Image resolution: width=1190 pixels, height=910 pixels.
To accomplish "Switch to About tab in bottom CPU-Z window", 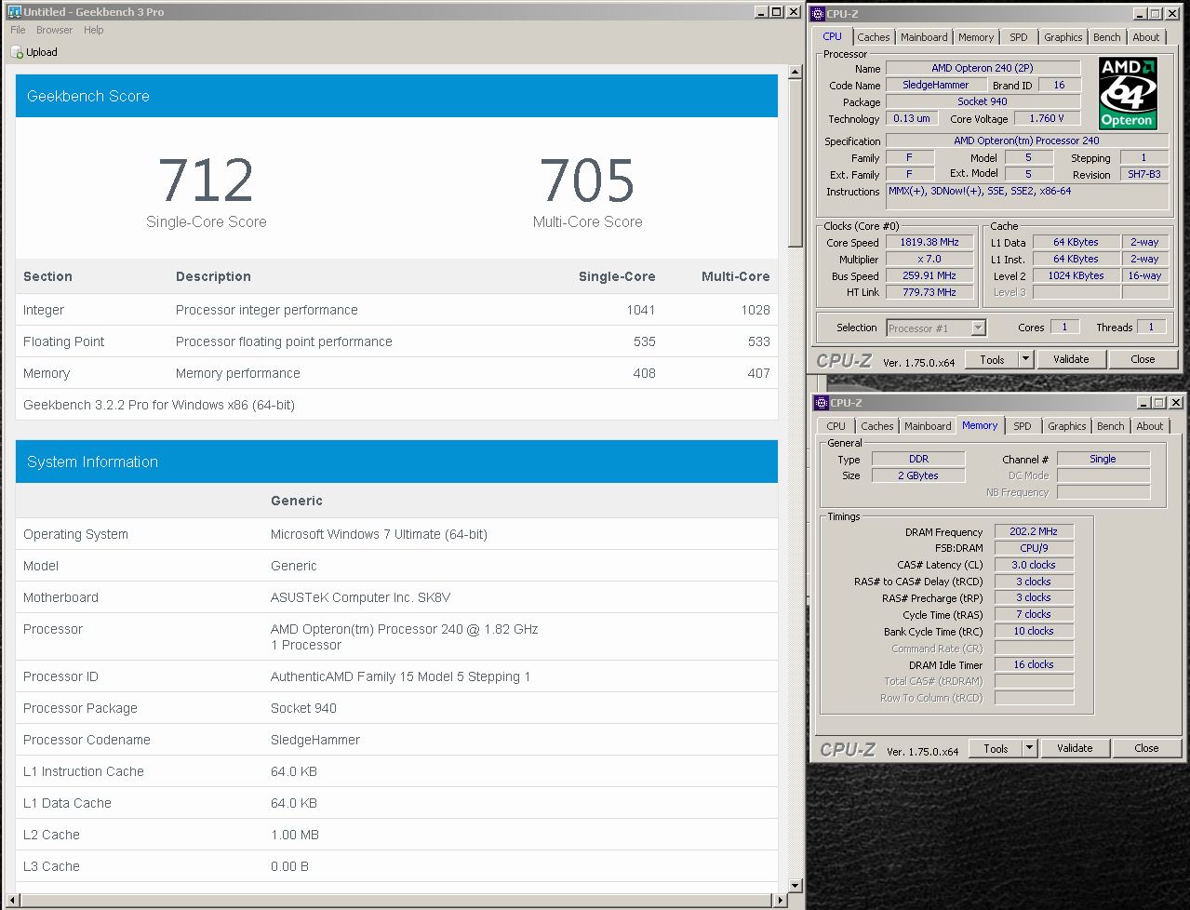I will [1150, 427].
